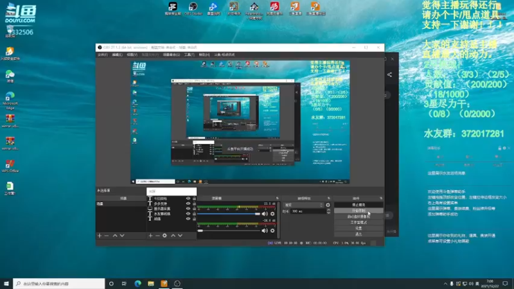This screenshot has width=514, height=289.
Task: Click the 开始录制 start recording button
Action: coord(359,211)
